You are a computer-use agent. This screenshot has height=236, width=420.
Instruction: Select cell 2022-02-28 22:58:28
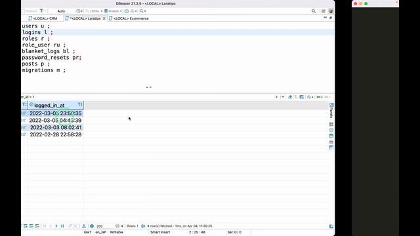coord(55,134)
